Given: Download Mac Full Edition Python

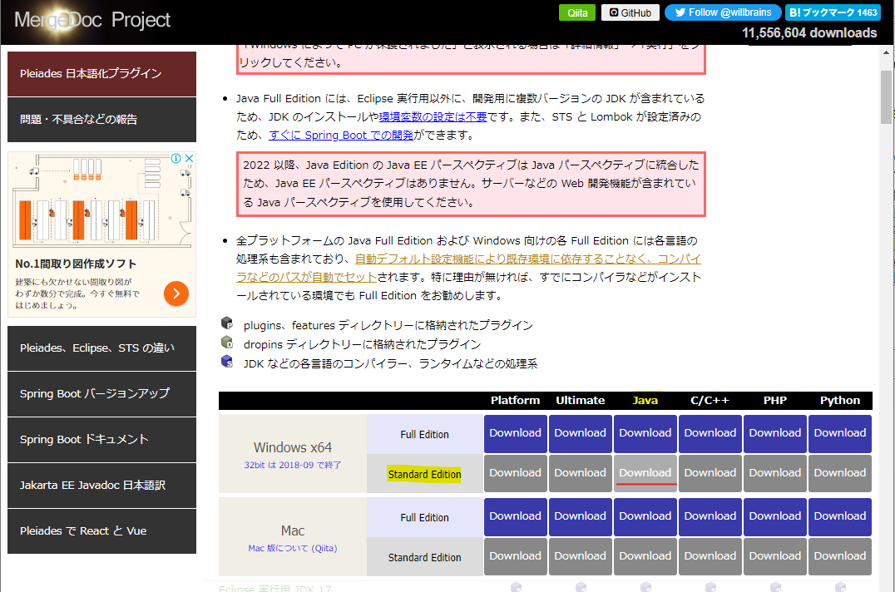Looking at the screenshot, I should (x=840, y=516).
